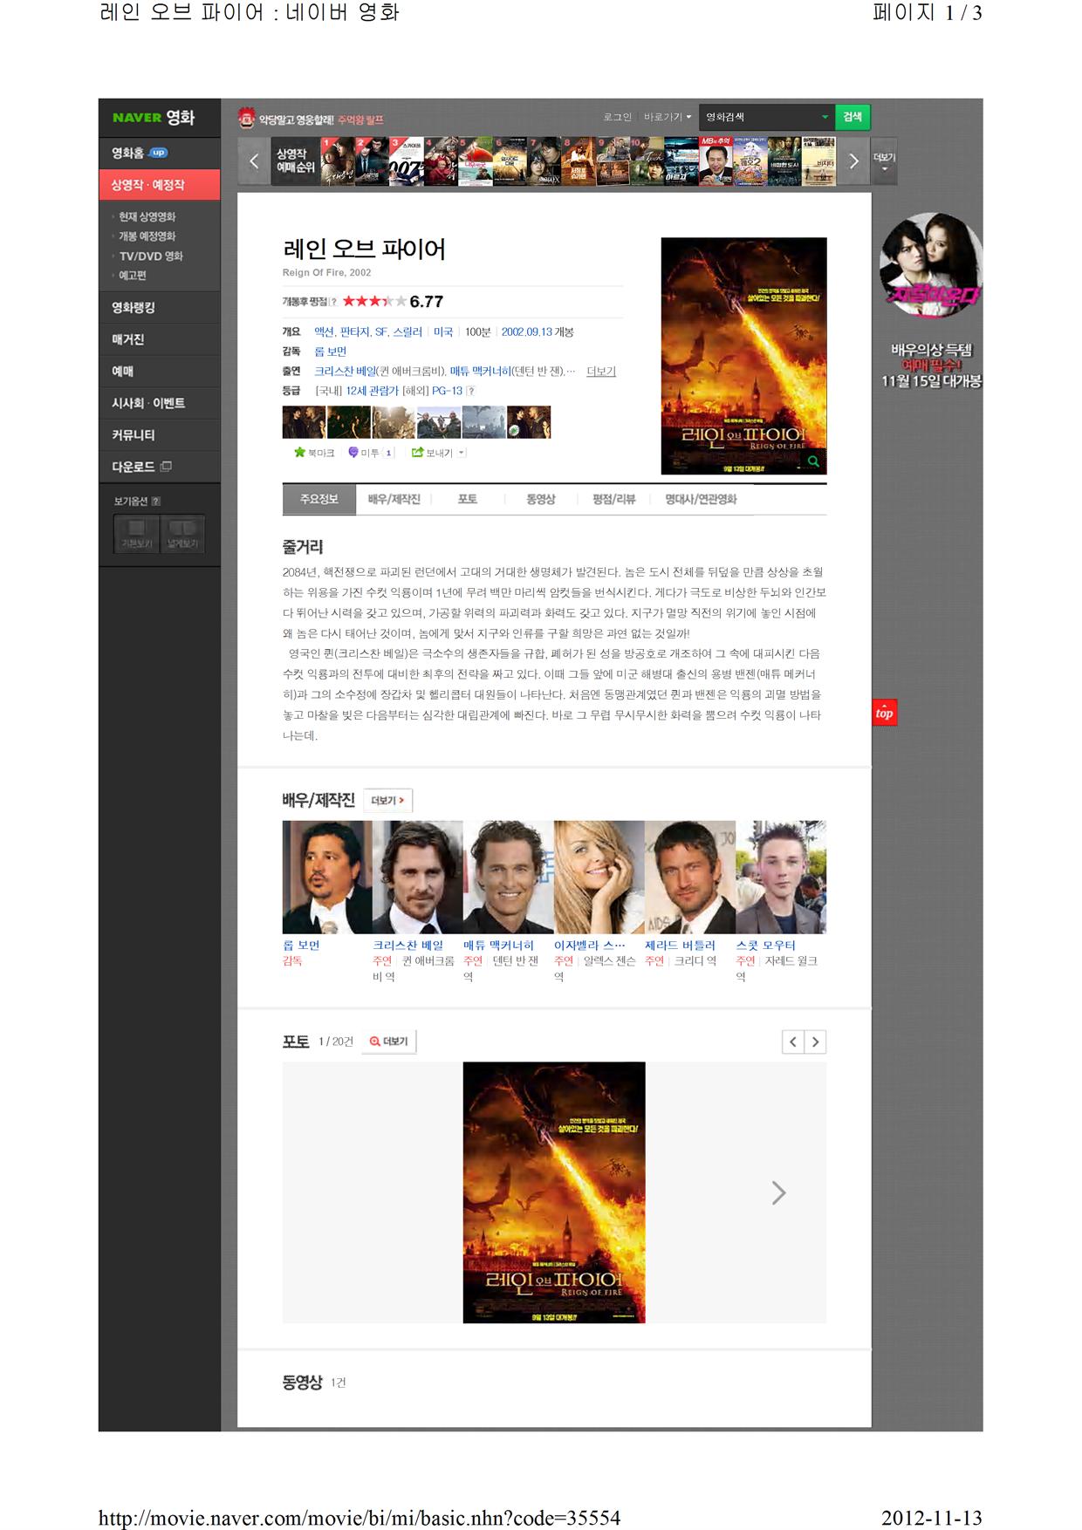Open last still-cut thumbnail under info
This screenshot has width=1082, height=1530.
529,422
